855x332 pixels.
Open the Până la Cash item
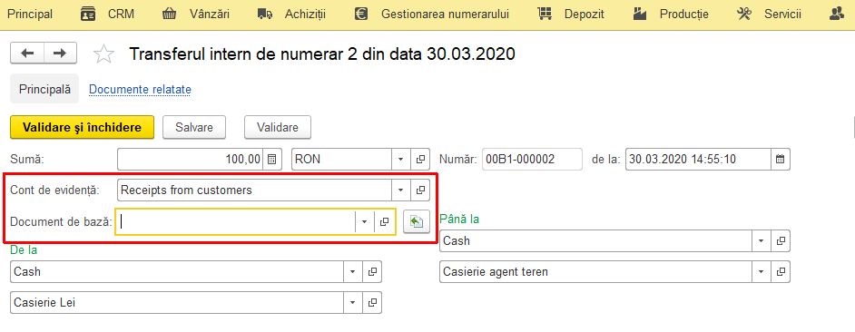(781, 240)
